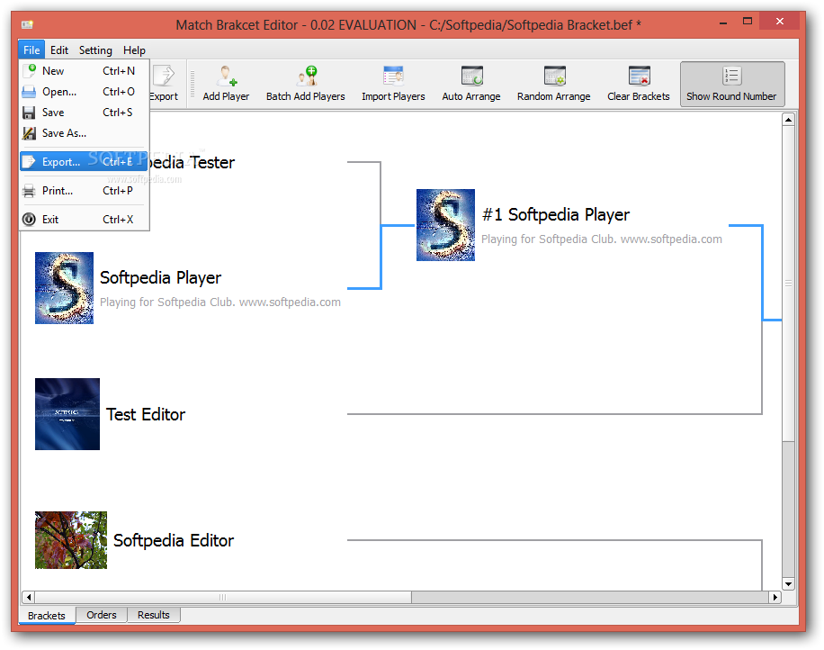The width and height of the screenshot is (824, 650).
Task: Click the vertical scrollbar thumb
Action: coord(788,284)
